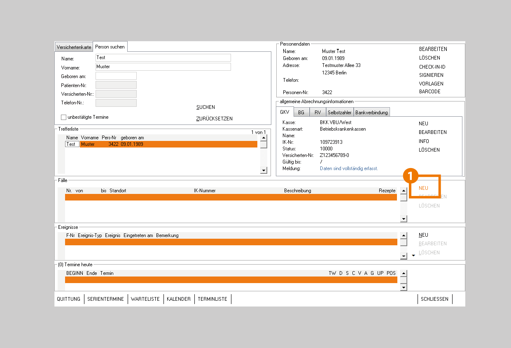Close the window with SCHLIESSEN
511x348 pixels.
[x=434, y=299]
